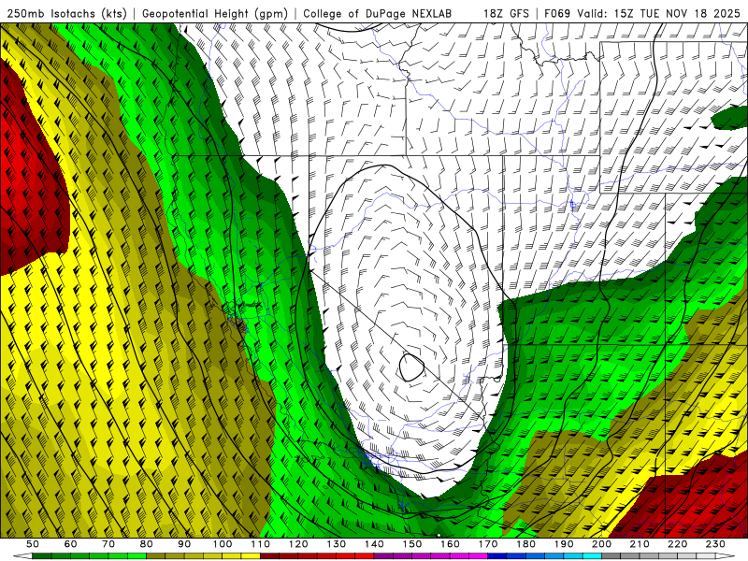Click the '210' legend value
748x561 pixels.
pyautogui.click(x=640, y=544)
